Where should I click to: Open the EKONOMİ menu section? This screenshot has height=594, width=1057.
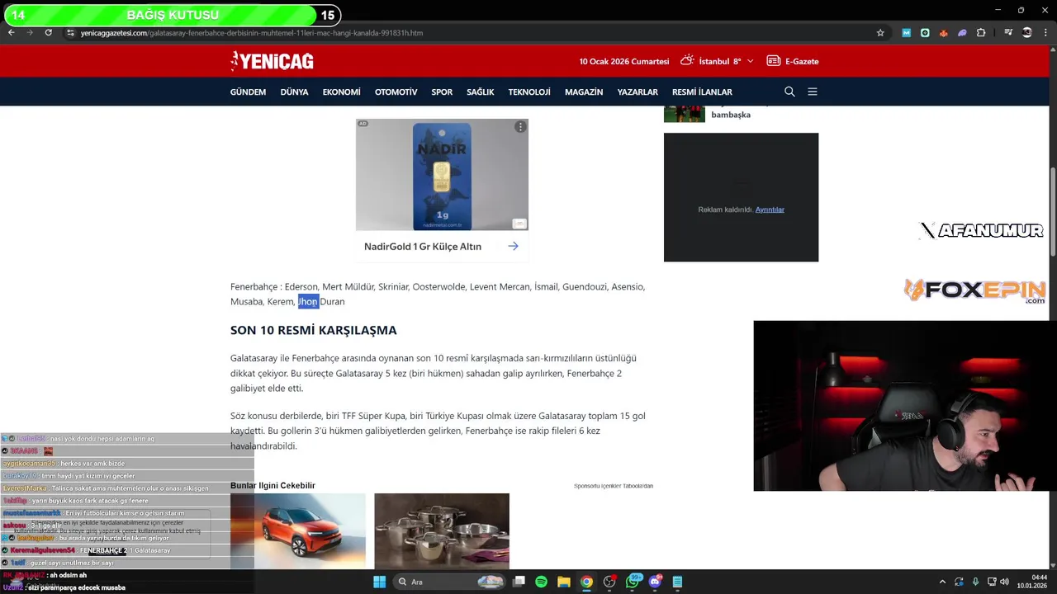(x=341, y=92)
